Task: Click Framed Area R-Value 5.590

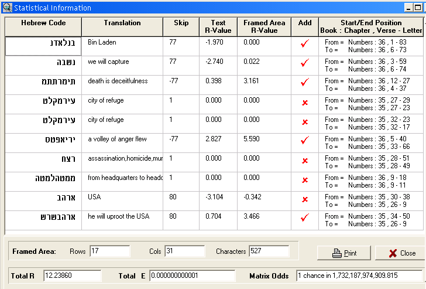Action: (252, 139)
